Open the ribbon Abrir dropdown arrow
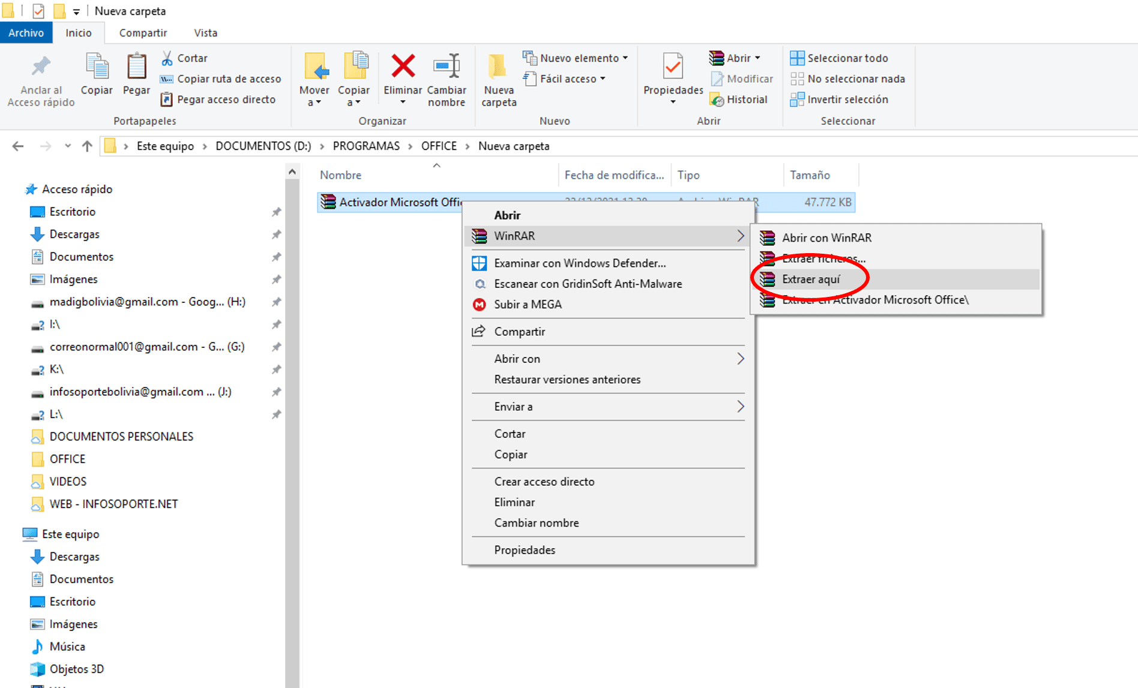 coord(757,58)
